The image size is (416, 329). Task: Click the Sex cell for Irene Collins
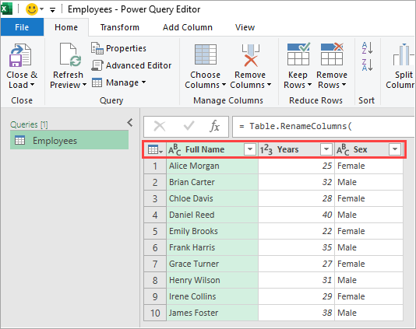tap(369, 296)
